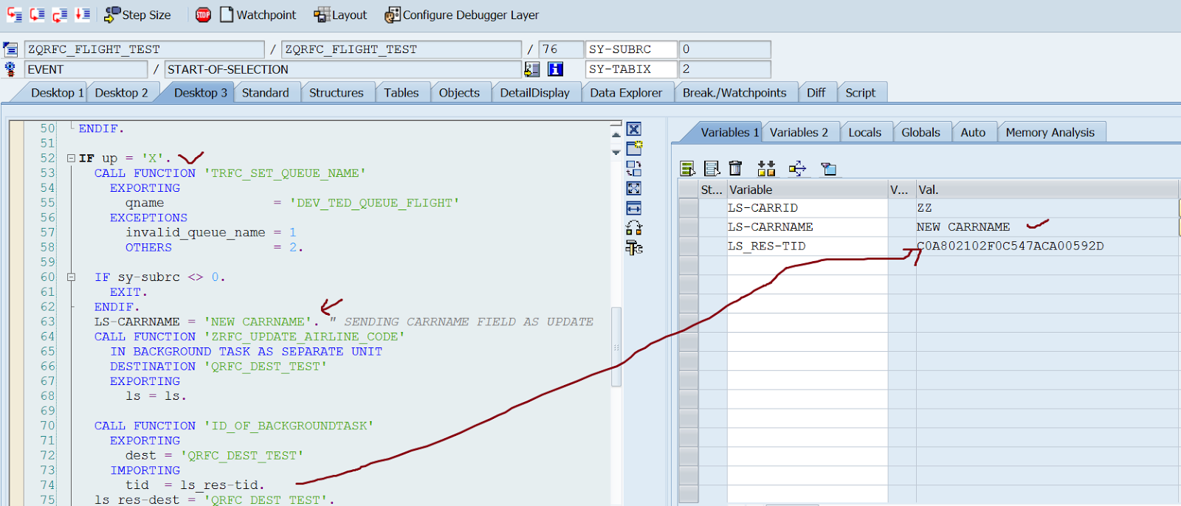Collapse the IF sy-subrc block
This screenshot has height=506, width=1181.
71,277
